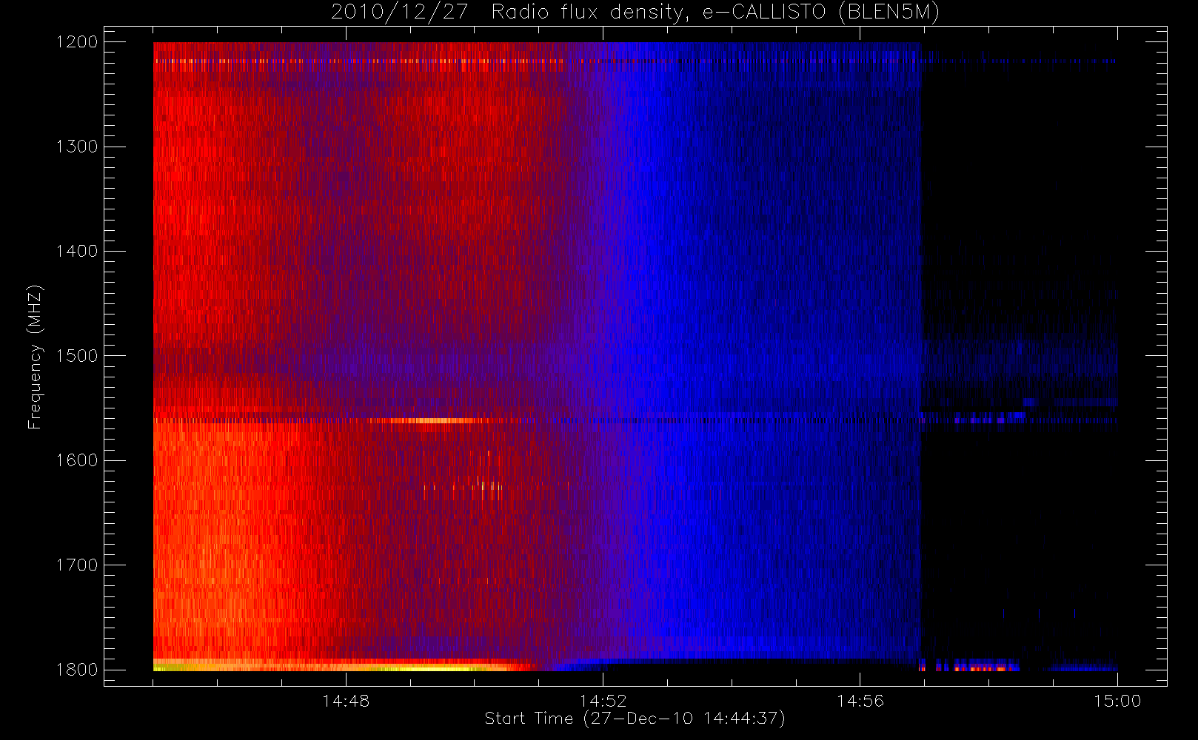The image size is (1198, 740).
Task: Click the 14:48 time tick label
Action: tap(346, 701)
